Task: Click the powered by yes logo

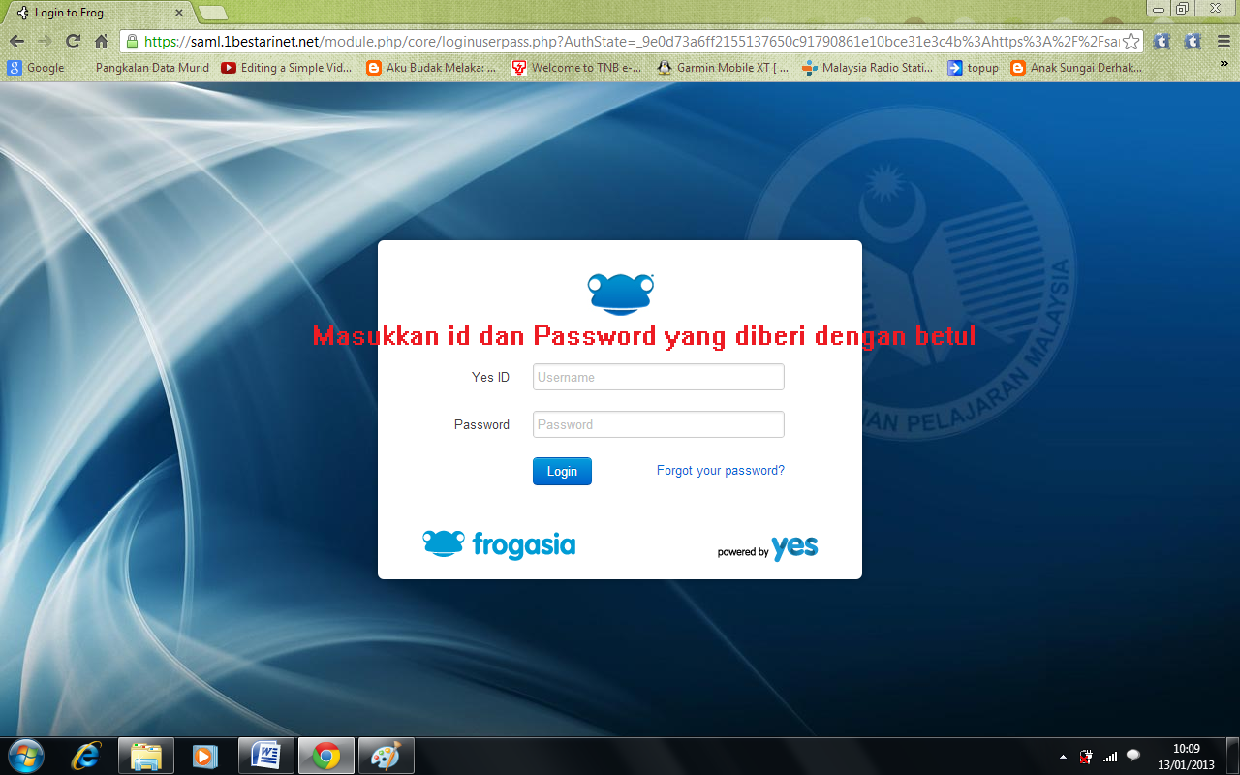Action: click(x=767, y=548)
